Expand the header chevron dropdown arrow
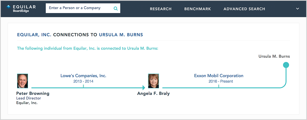Image resolution: width=307 pixels, height=120 pixels. [x=298, y=9]
